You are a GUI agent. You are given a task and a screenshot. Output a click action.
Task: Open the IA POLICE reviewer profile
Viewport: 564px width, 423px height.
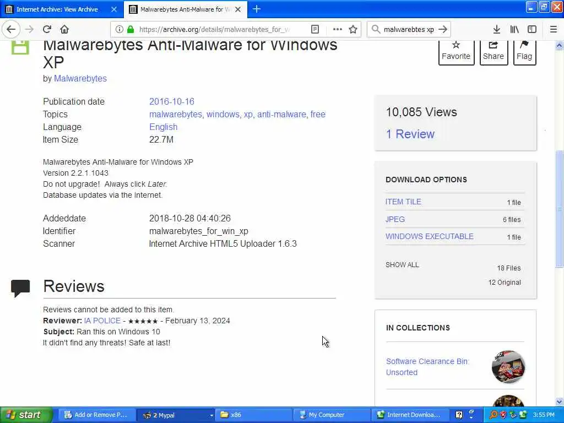coord(102,321)
